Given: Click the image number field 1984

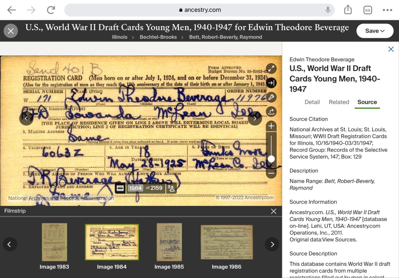Looking at the screenshot, I should tap(135, 188).
